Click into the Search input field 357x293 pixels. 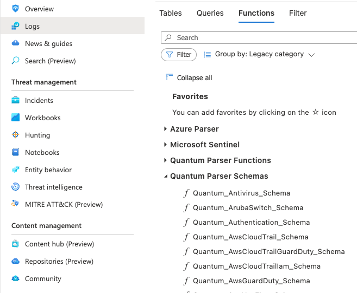pyautogui.click(x=261, y=38)
